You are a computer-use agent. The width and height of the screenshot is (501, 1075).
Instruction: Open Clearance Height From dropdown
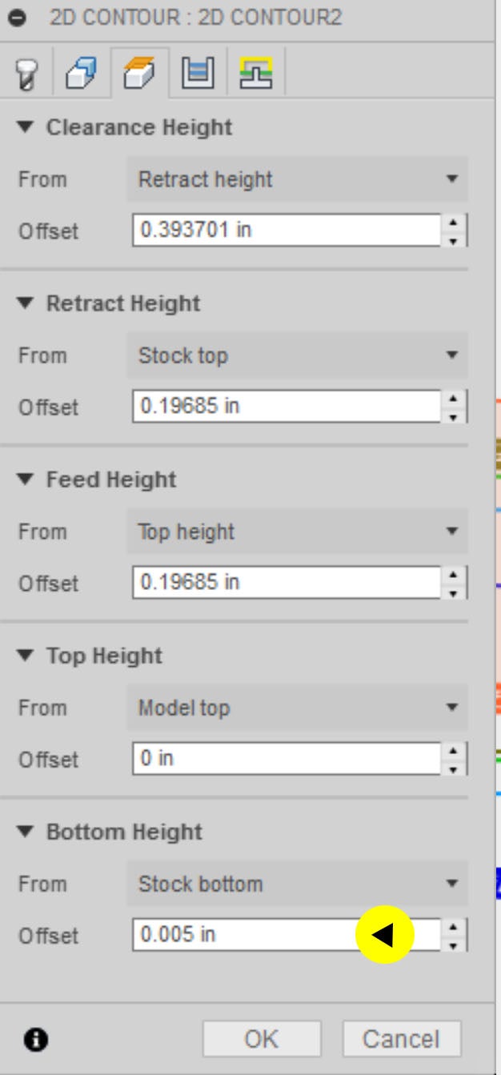point(297,179)
